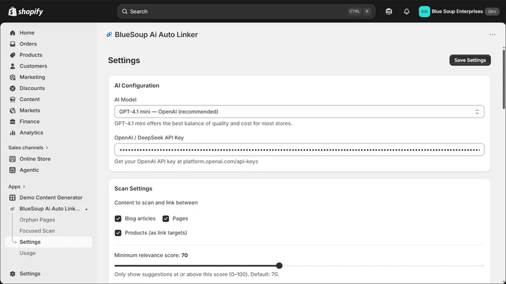Click the Demo Content Generator app icon
The width and height of the screenshot is (506, 284).
(13, 198)
